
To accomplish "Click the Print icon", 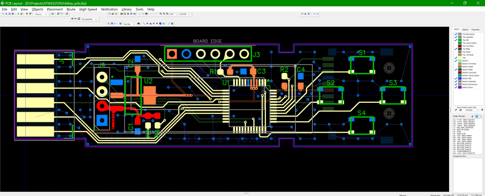I will (121, 14).
